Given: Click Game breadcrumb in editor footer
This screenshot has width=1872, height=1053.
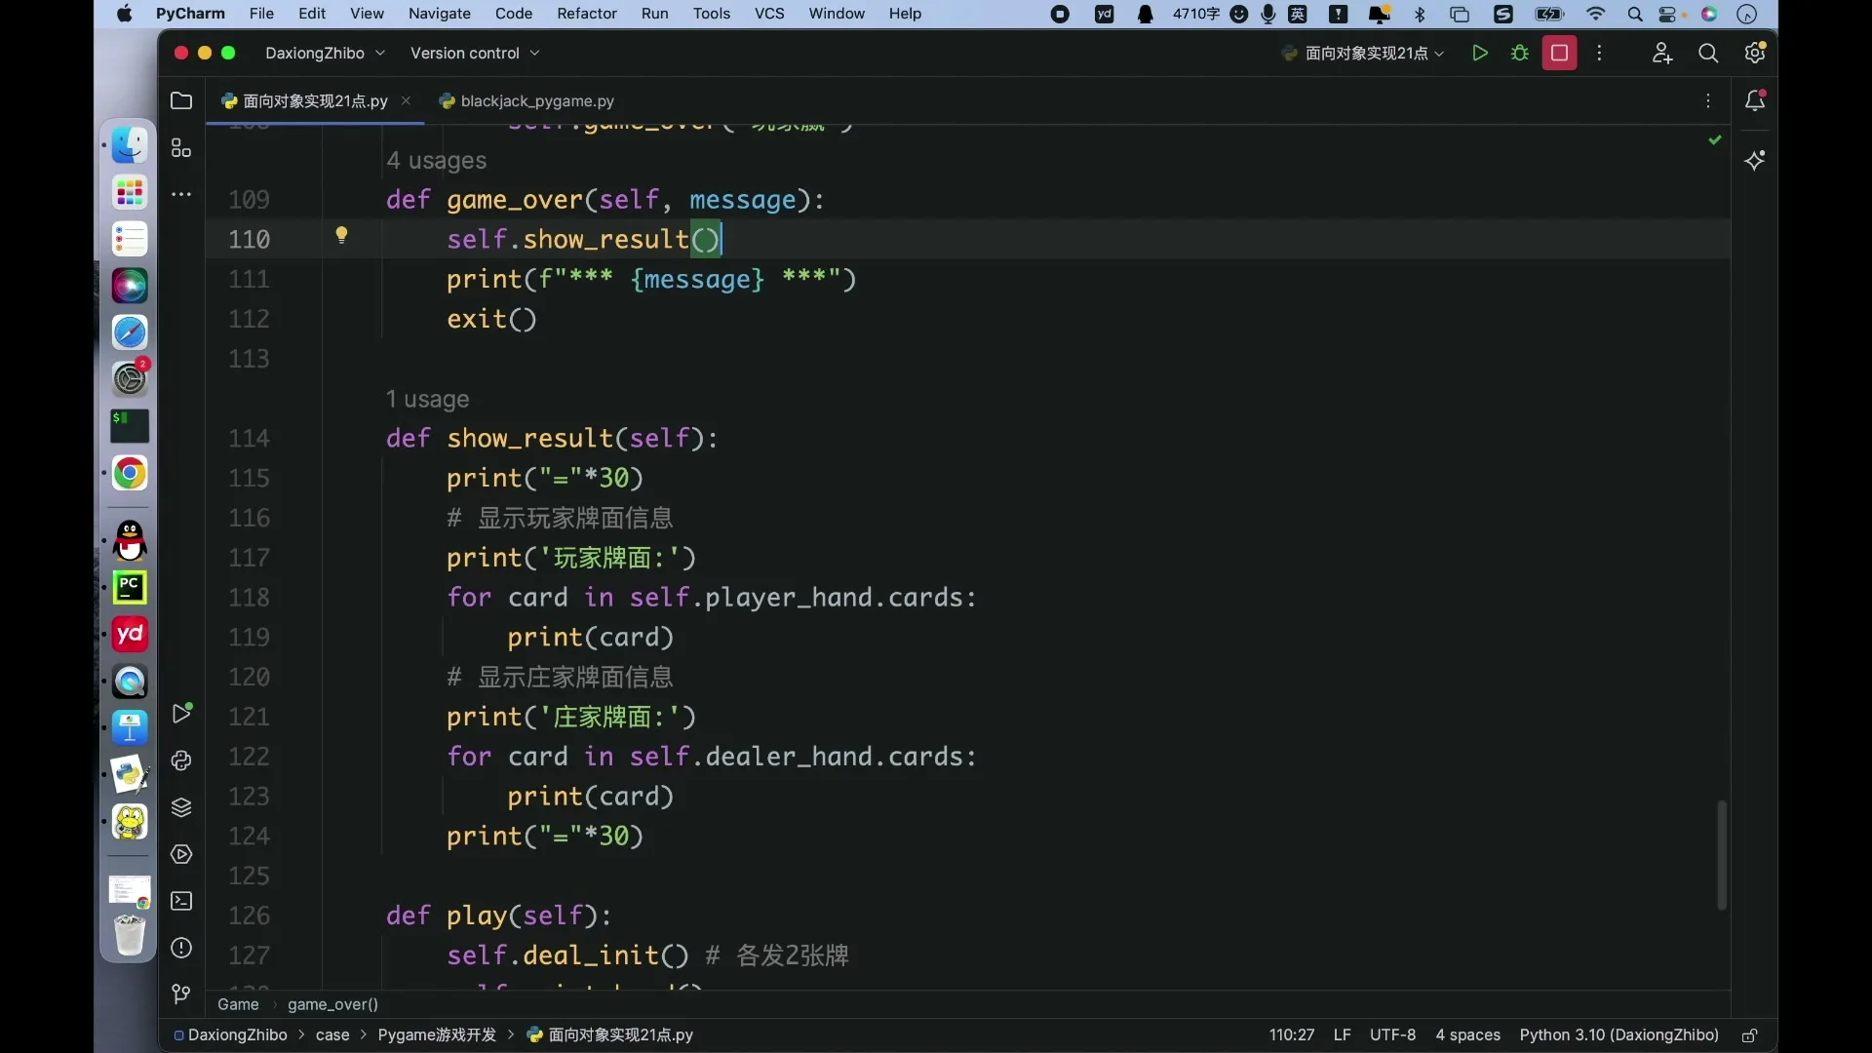Looking at the screenshot, I should point(238,1005).
